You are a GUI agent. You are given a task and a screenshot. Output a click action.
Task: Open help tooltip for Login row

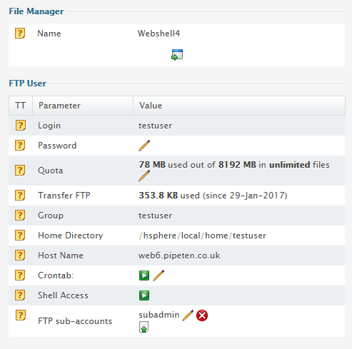click(x=20, y=126)
